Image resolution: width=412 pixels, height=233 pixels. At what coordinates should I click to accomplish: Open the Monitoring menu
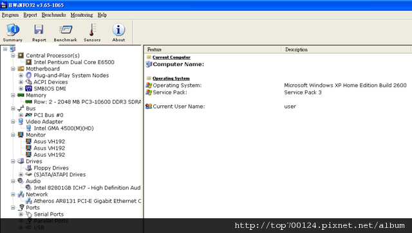pyautogui.click(x=82, y=15)
